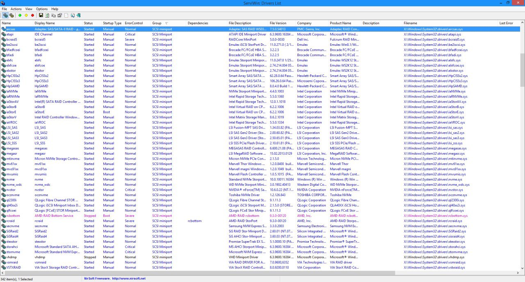Screen dimensions: 525x282
Task: Switch to the Drivers list view icon
Action: point(5,16)
